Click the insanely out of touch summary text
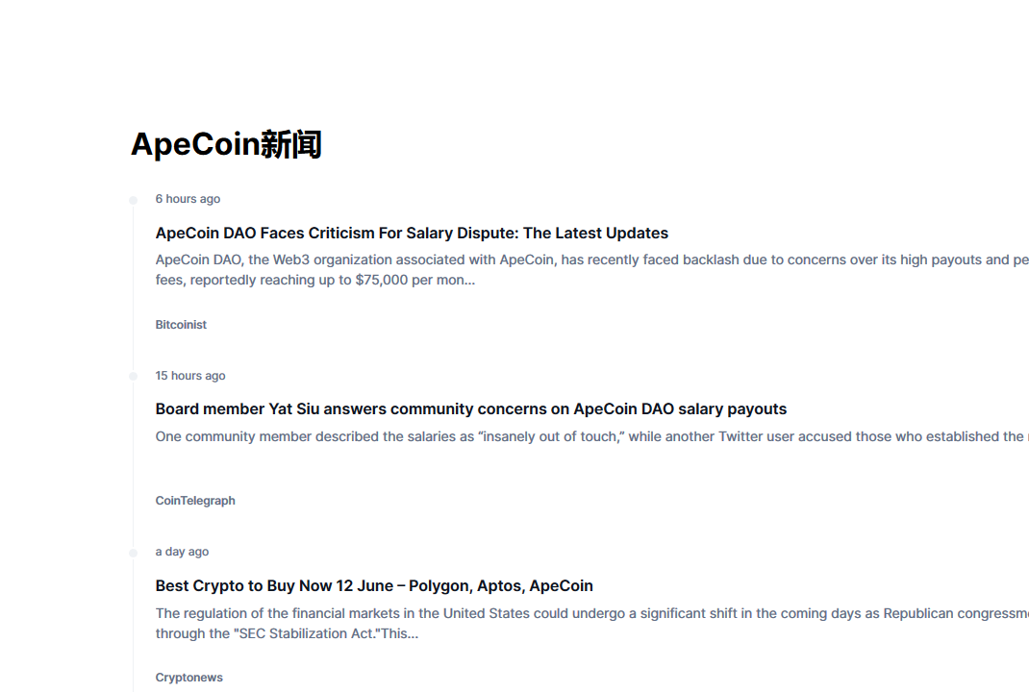Image resolution: width=1029 pixels, height=692 pixels. pyautogui.click(x=592, y=436)
